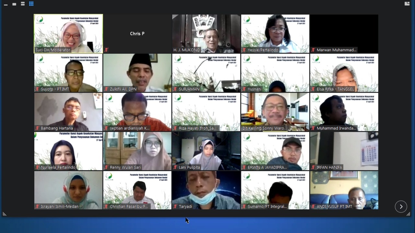
Task: Click the Zulkifli Ali, DPN name label
Action: click(123, 89)
